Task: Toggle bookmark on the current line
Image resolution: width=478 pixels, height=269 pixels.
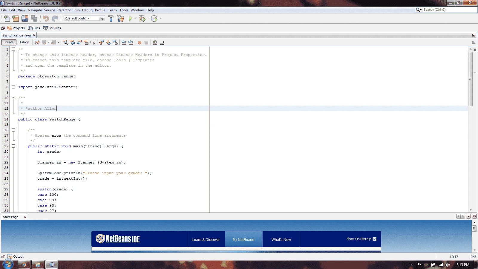Action: 115,42
